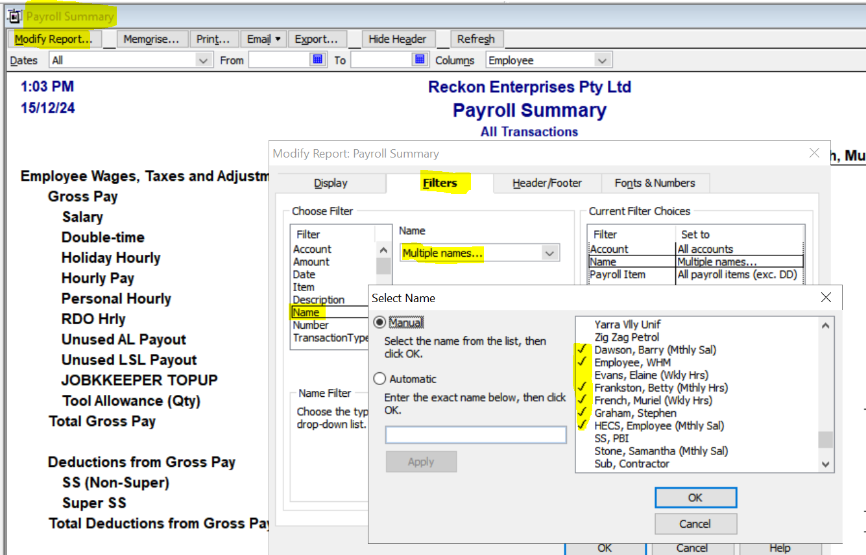
Task: Click Cancel in Modify Report dialog
Action: point(692,548)
